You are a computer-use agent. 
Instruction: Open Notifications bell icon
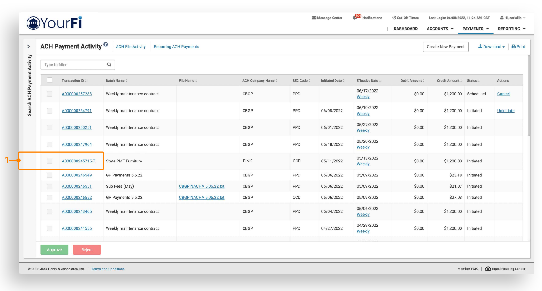pyautogui.click(x=355, y=18)
